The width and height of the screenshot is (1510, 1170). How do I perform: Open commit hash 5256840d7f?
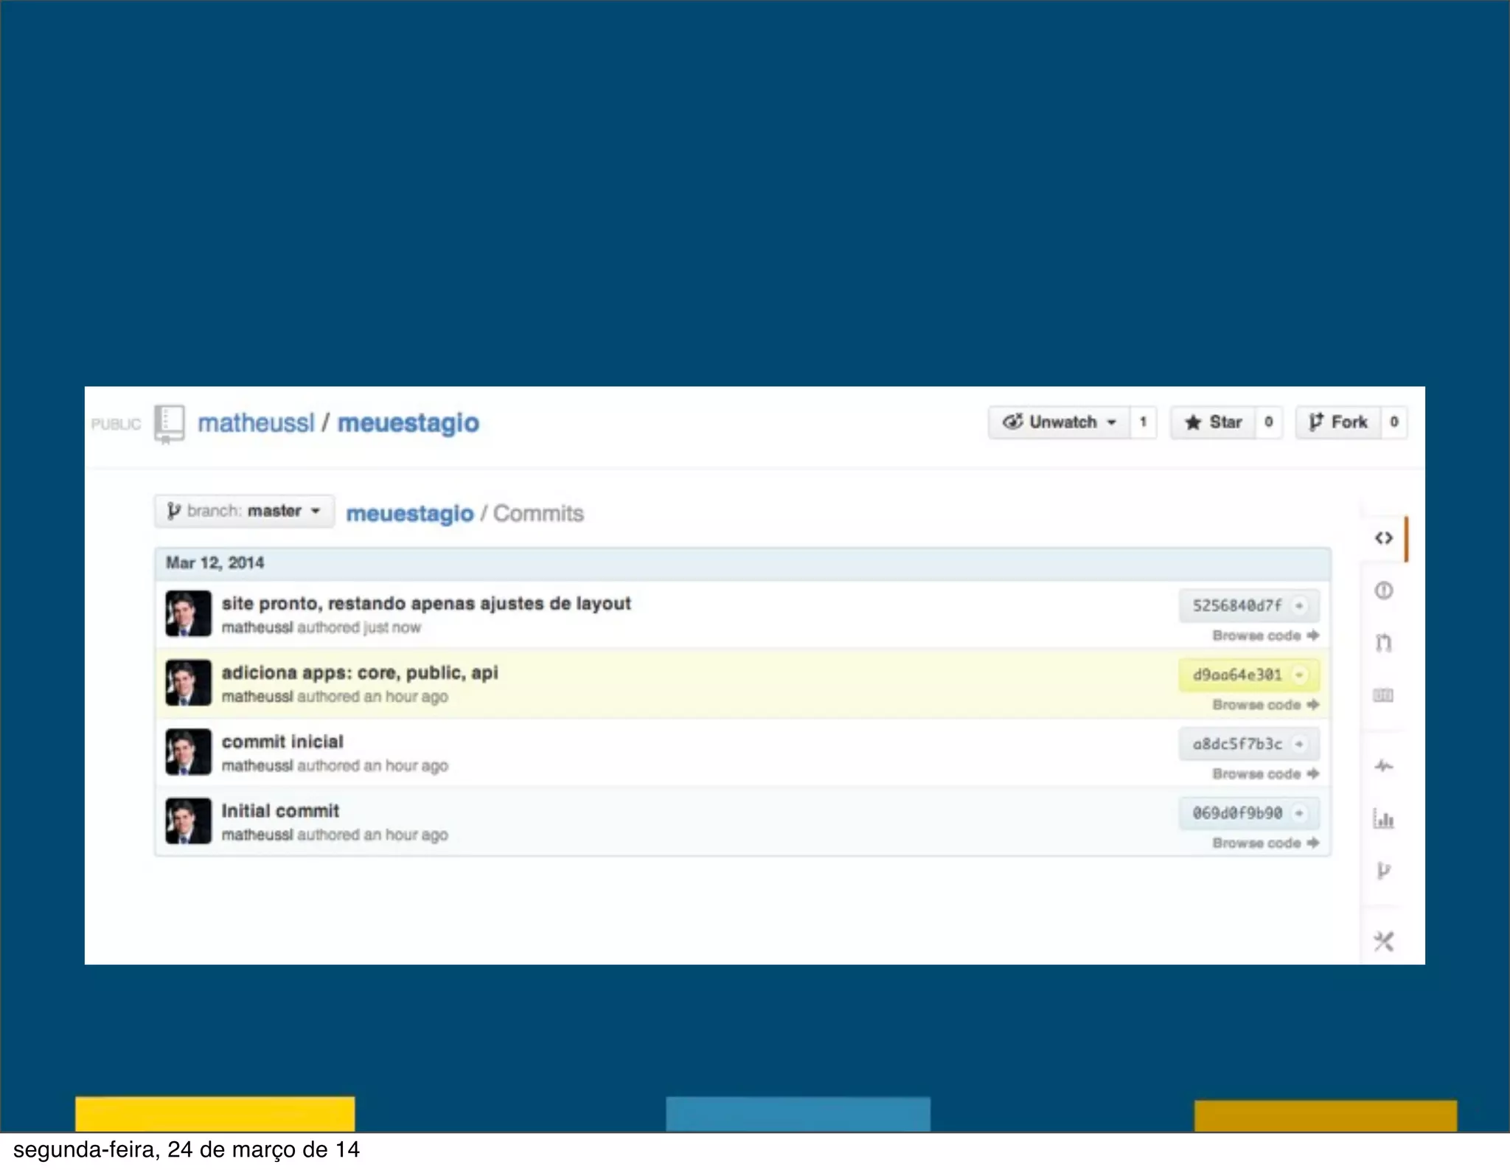[x=1237, y=605]
